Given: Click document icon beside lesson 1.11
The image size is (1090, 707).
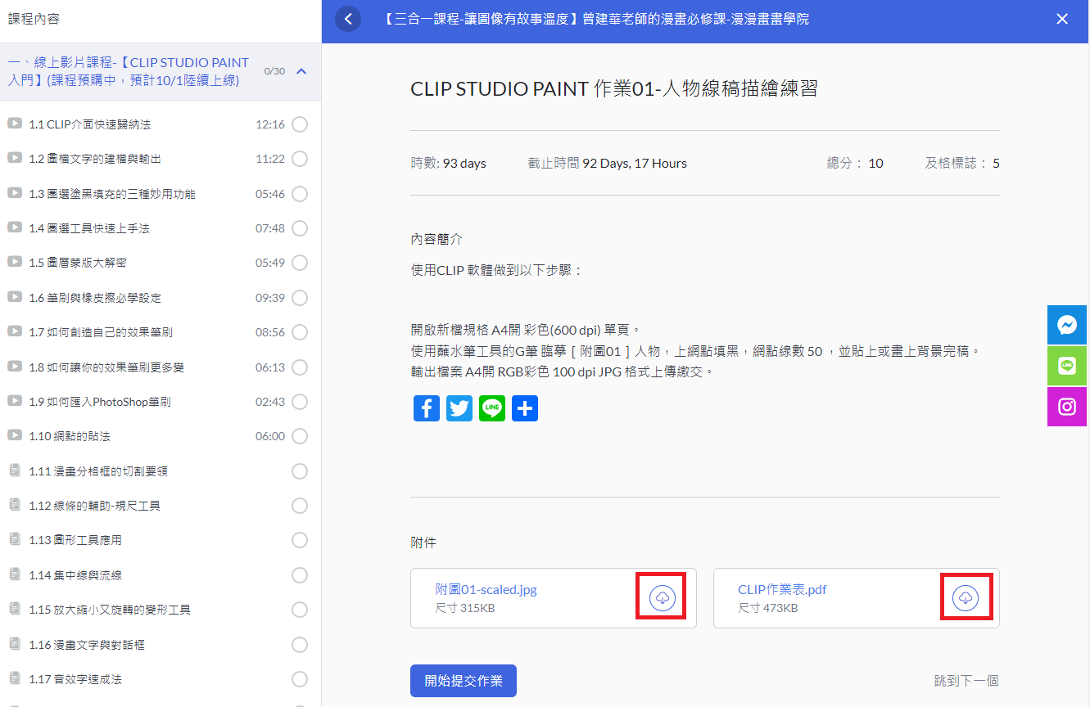Looking at the screenshot, I should (x=14, y=471).
